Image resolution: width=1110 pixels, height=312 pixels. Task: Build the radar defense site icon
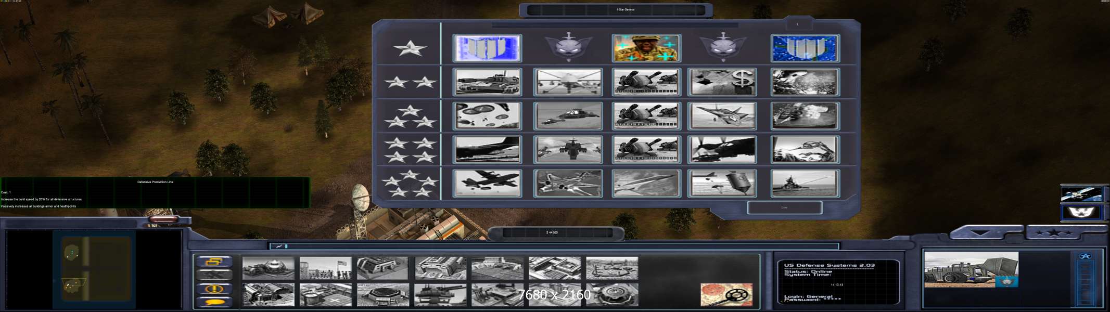(x=497, y=295)
